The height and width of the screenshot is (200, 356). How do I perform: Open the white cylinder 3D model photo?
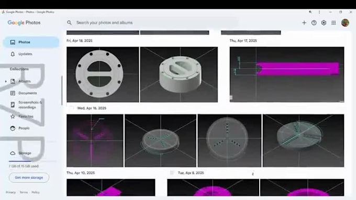point(179,74)
